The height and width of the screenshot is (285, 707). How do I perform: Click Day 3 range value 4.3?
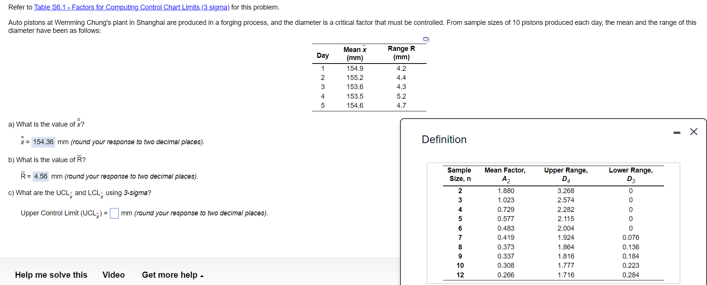point(401,87)
